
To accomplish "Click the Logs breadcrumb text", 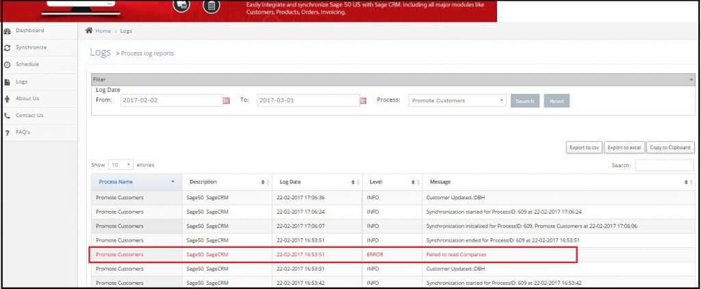I will [x=126, y=31].
